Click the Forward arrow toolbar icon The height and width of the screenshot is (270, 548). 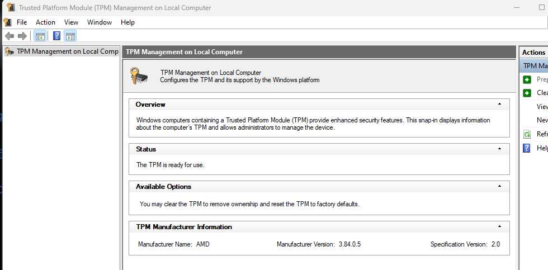22,36
